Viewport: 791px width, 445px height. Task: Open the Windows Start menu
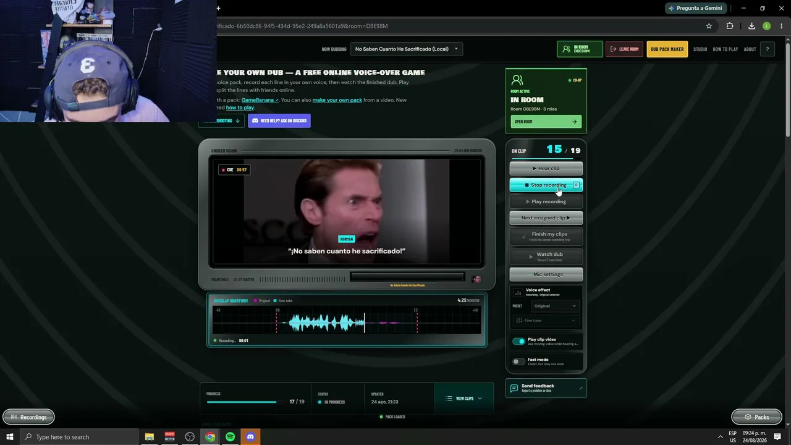pos(10,437)
